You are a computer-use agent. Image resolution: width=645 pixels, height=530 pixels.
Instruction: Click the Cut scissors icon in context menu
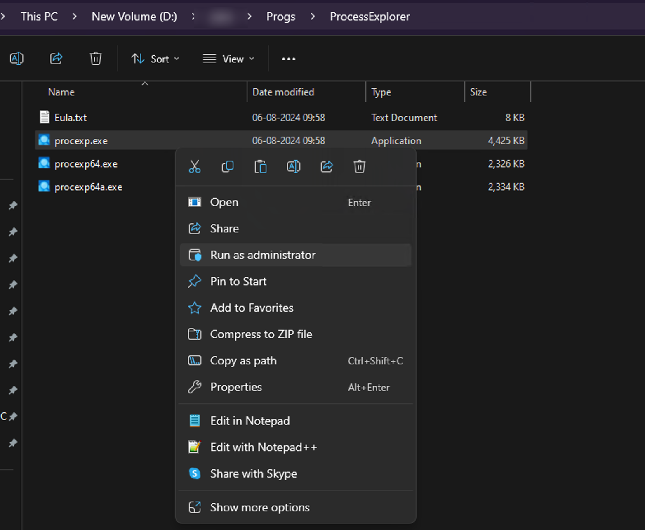click(x=195, y=167)
